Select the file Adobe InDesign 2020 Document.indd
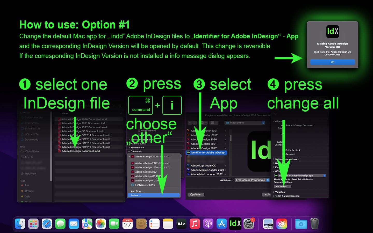Screen dimensions: 373x233 coord(89,119)
